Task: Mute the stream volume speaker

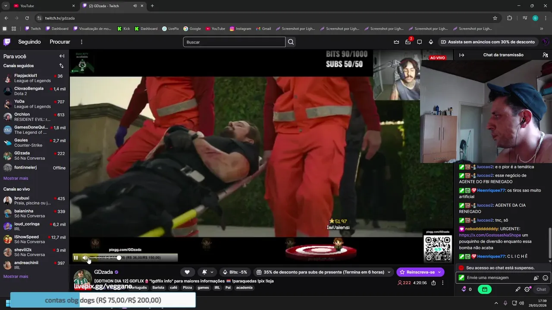Action: pos(85,258)
